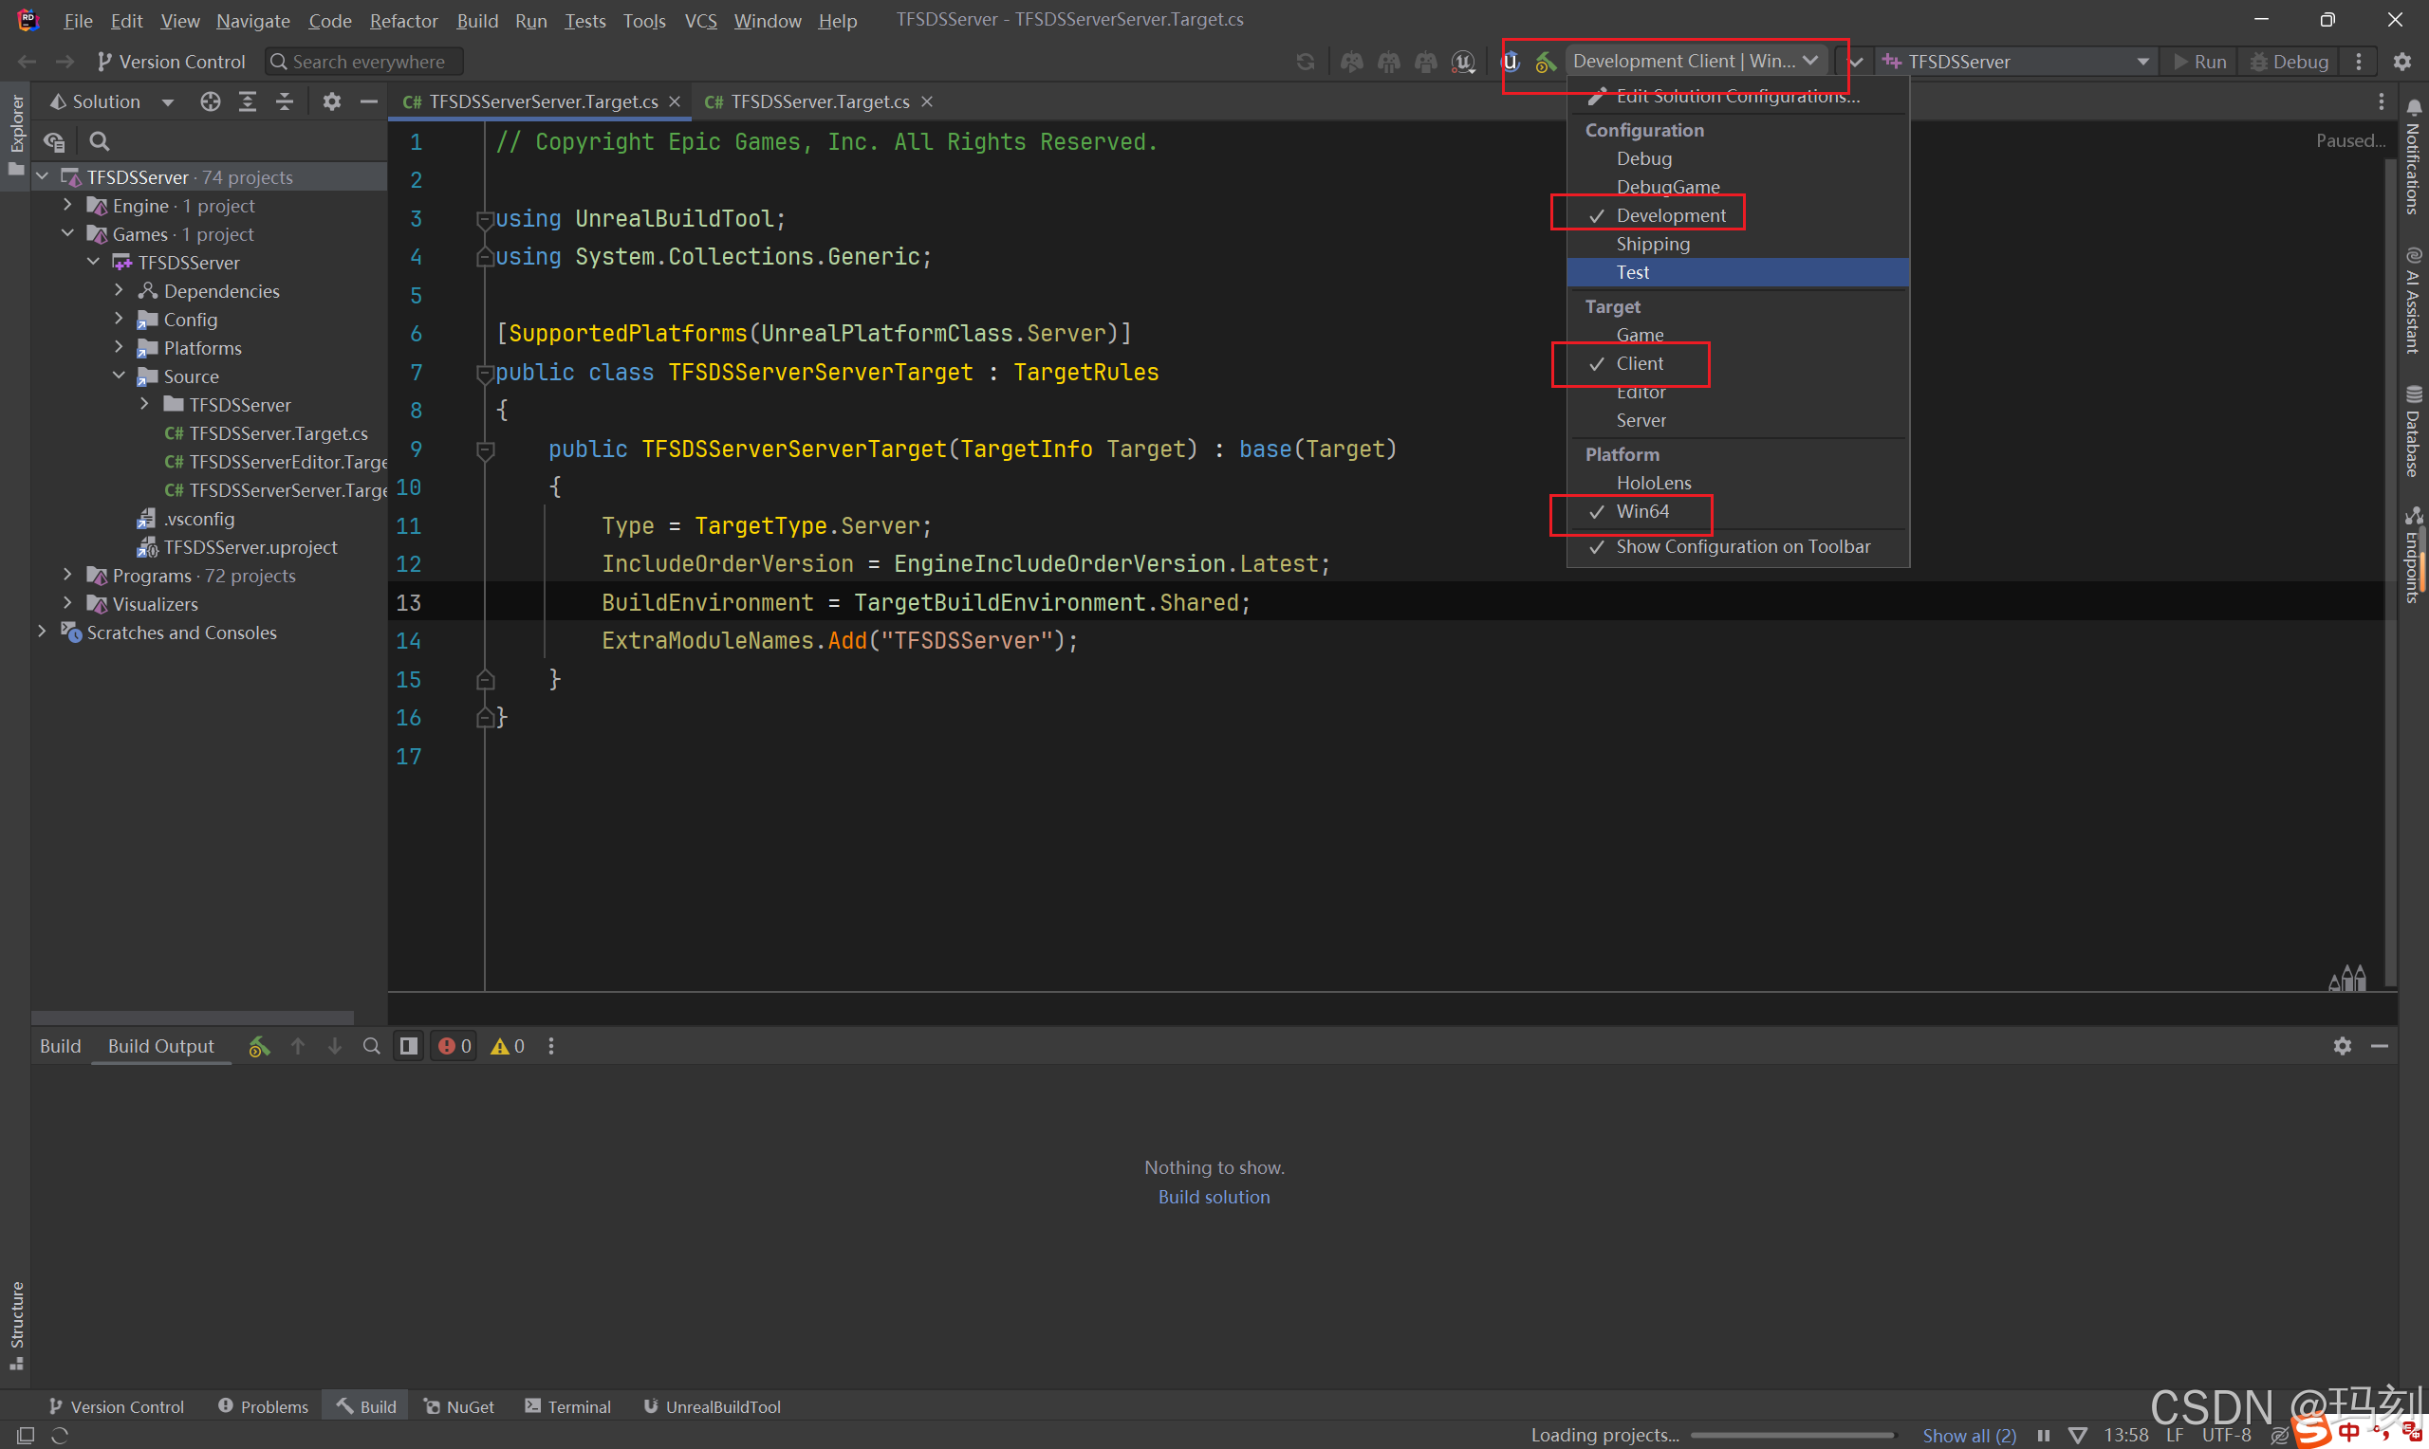Click locate file target icon in Solution panel
Viewport: 2429px width, 1449px height.
pos(210,101)
